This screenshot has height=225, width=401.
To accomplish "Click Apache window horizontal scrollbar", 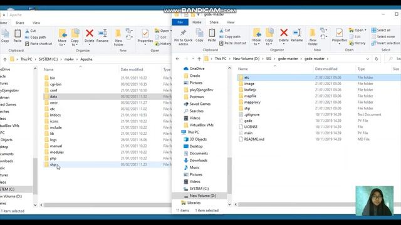I will tap(107, 205).
